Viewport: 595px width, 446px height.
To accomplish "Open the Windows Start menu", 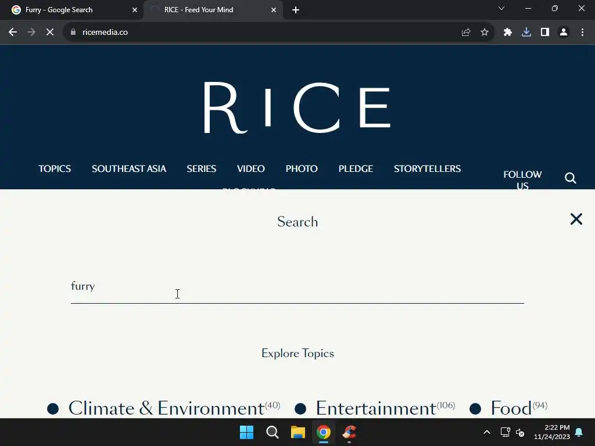I will pos(246,432).
